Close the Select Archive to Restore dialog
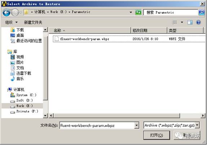The width and height of the screenshot is (207, 145). pos(202,4)
